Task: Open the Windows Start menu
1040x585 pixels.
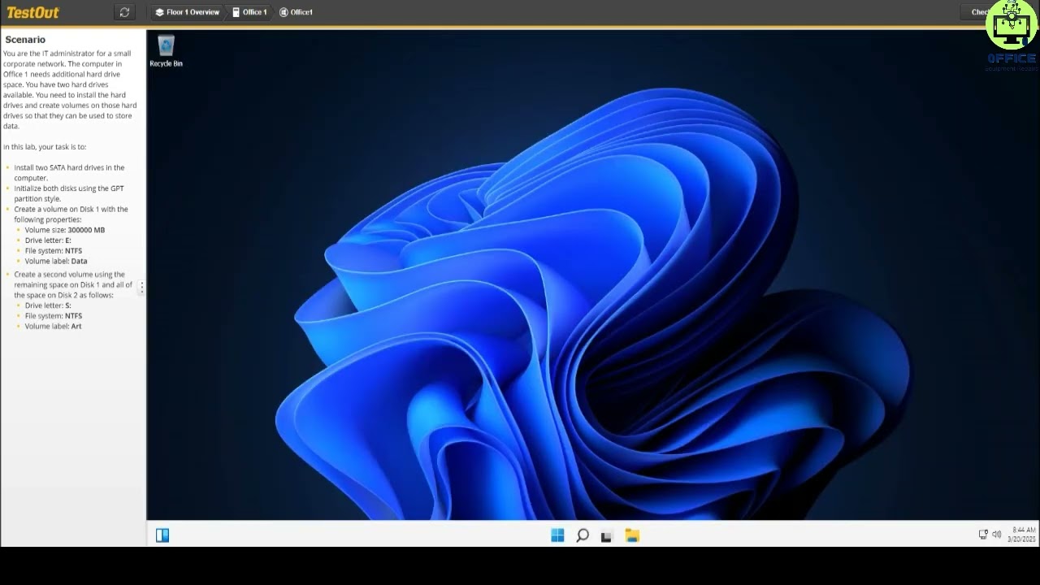Action: (x=557, y=535)
